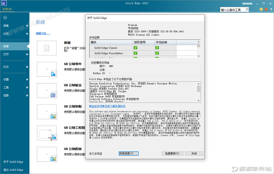This screenshot has height=174, width=274.
Task: Click the down arrow of the license table scrollbar
Action: (x=198, y=56)
